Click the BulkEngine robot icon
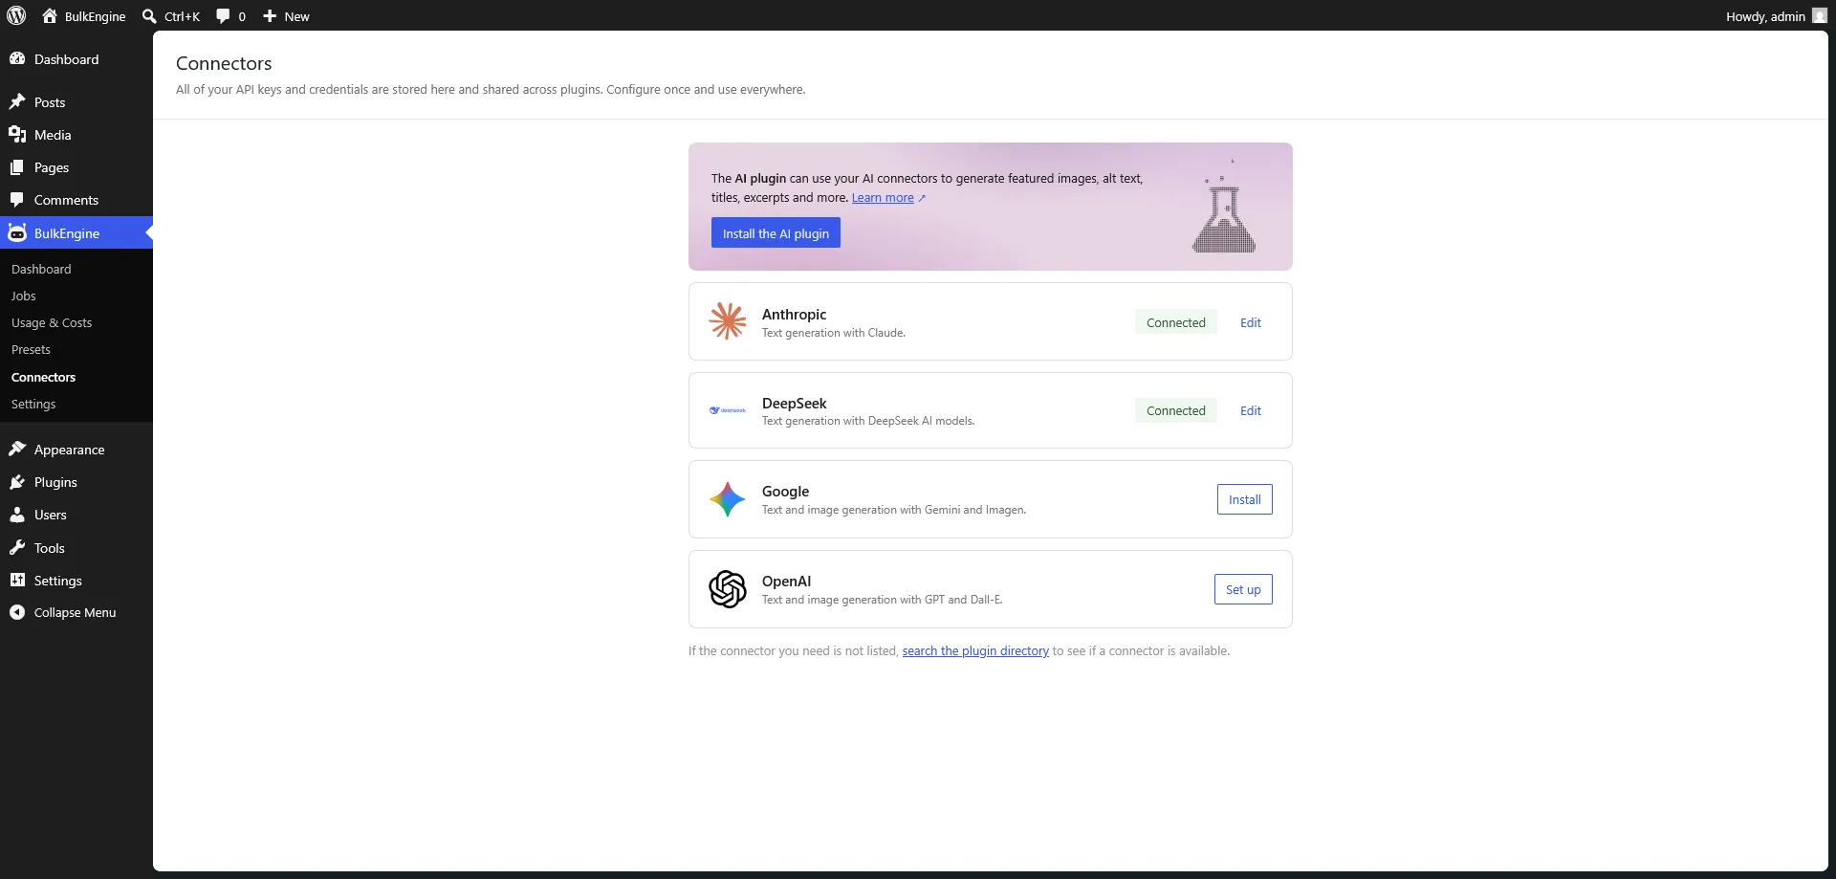This screenshot has width=1836, height=879. pyautogui.click(x=17, y=232)
